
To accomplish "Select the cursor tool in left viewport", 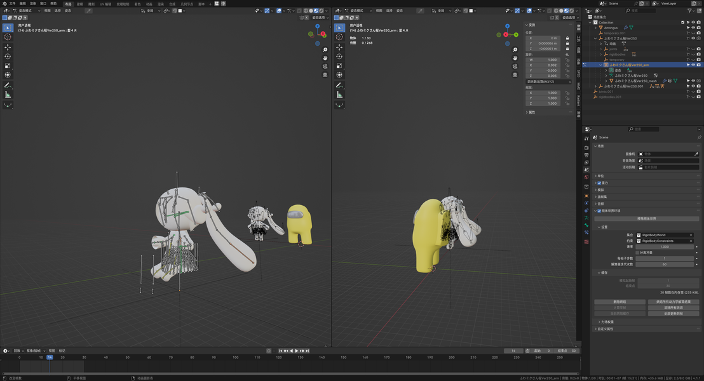I will click(x=8, y=37).
